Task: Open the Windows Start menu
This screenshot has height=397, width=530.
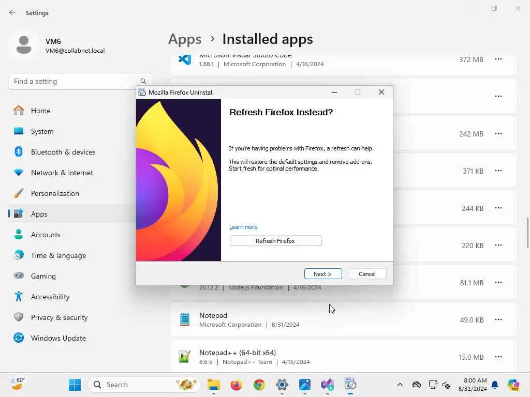Action: point(75,385)
